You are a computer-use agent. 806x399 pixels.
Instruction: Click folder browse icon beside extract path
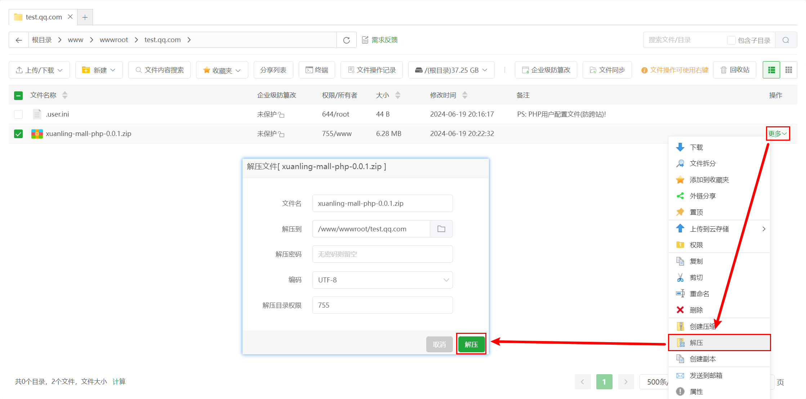[x=441, y=229]
